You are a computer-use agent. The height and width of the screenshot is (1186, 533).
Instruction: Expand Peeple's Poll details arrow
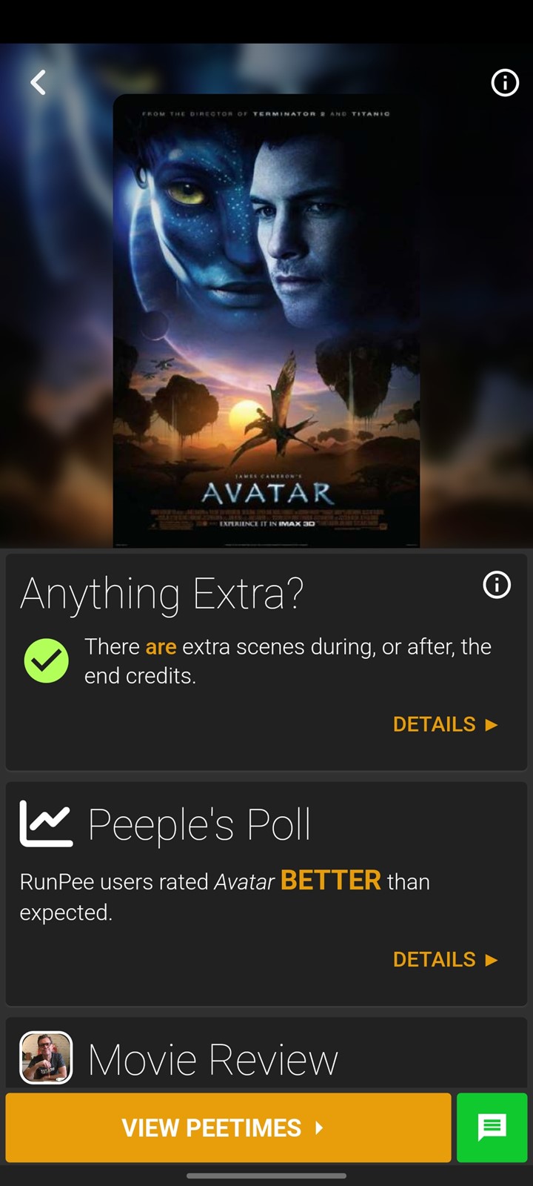(492, 960)
